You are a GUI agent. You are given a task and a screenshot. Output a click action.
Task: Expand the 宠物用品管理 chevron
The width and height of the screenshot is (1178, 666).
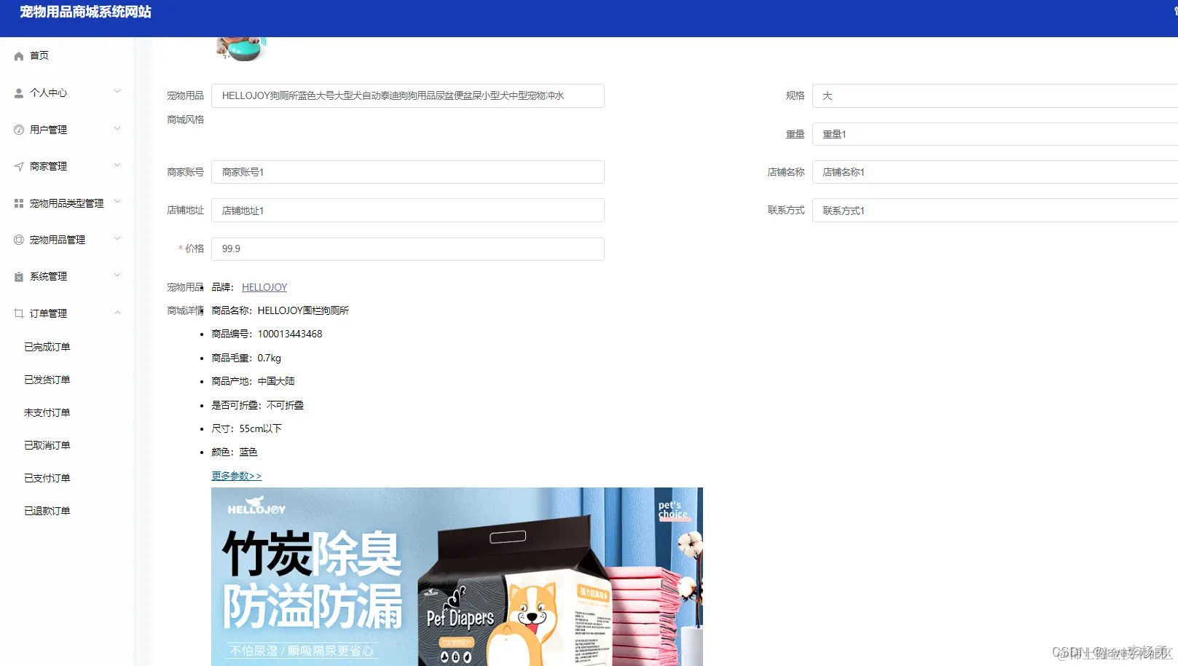tap(117, 239)
